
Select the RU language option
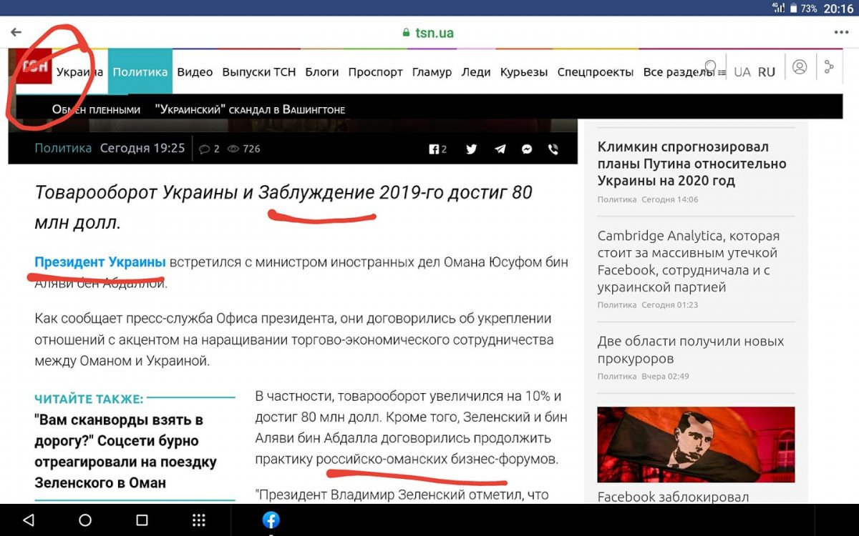767,72
